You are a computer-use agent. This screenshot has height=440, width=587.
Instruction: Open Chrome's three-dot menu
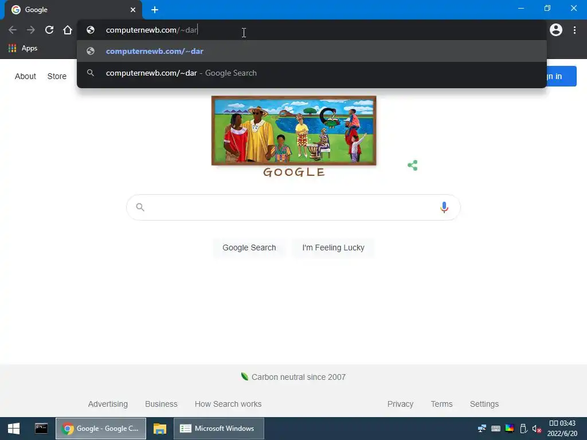(x=574, y=30)
